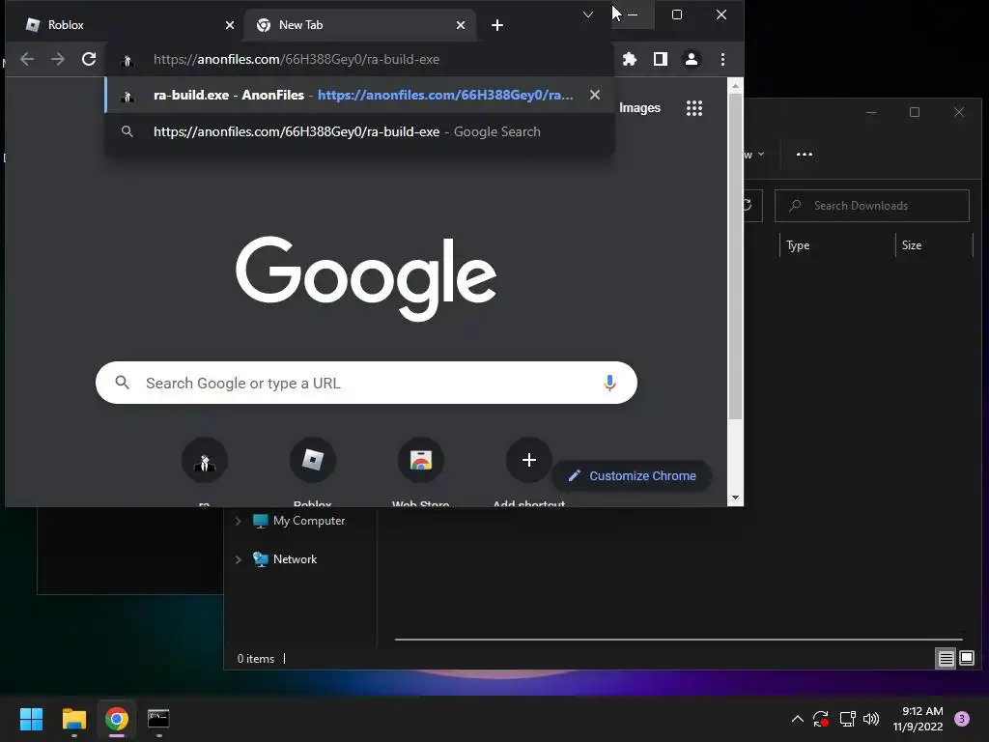
Task: Start voice search with microphone
Action: pos(609,383)
